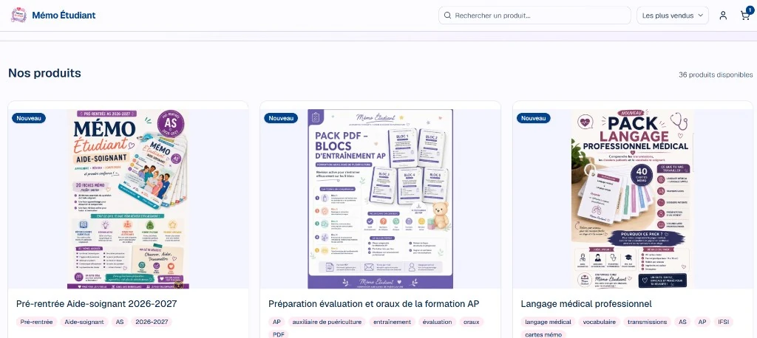Select the 2026-2027 tag
This screenshot has width=757, height=338.
click(x=151, y=322)
